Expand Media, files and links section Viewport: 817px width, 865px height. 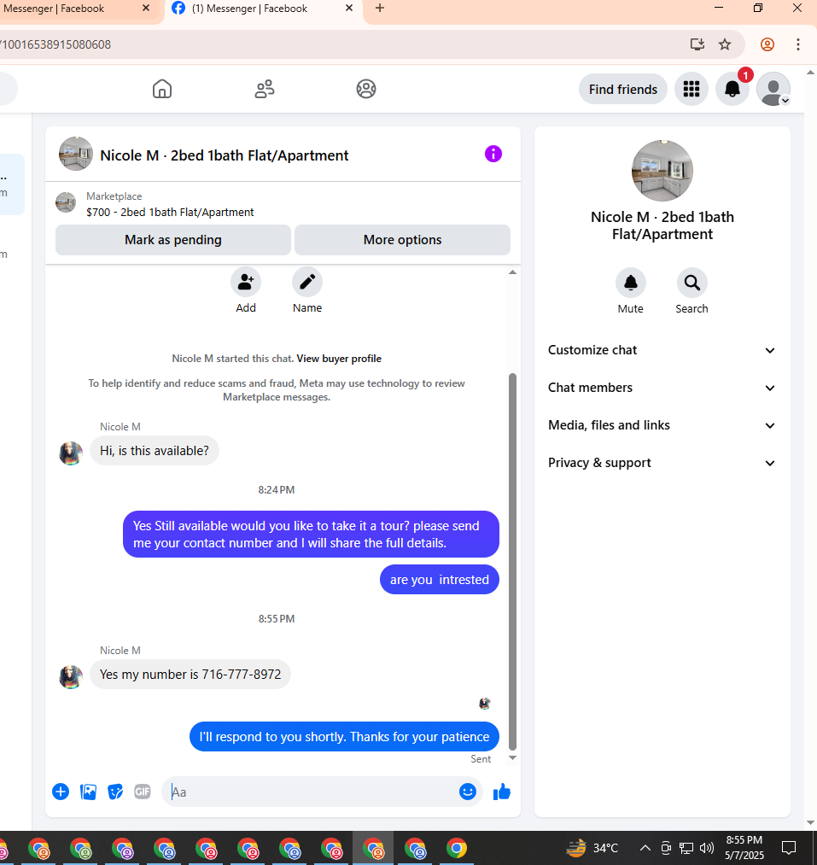click(x=662, y=424)
